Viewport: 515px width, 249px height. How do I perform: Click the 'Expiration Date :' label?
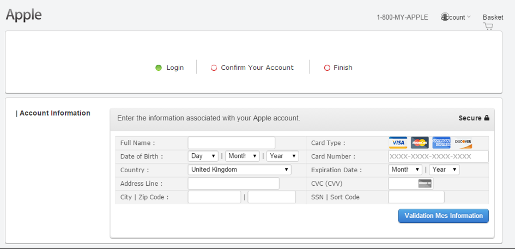pyautogui.click(x=336, y=170)
